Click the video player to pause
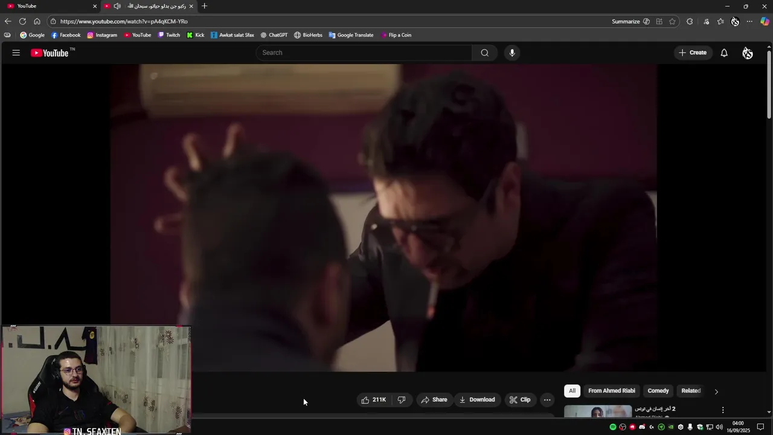Image resolution: width=773 pixels, height=435 pixels. [383, 217]
